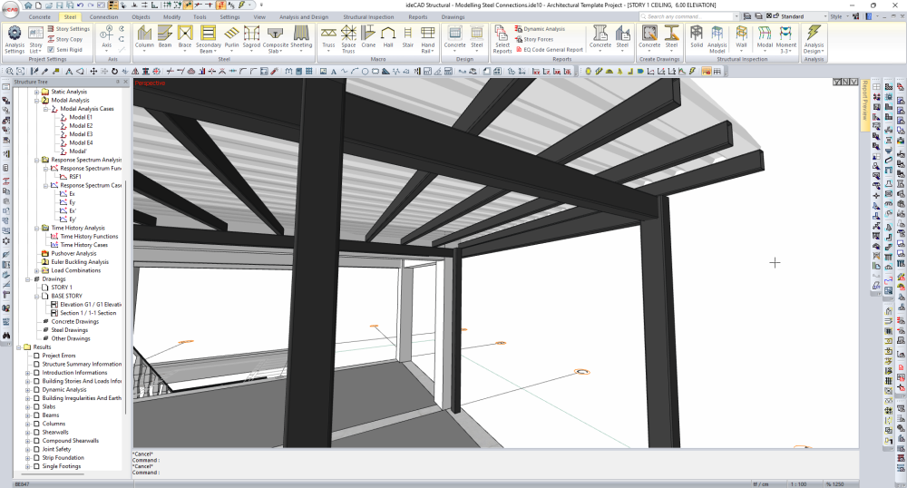Viewport: 907px width, 488px height.
Task: Switch to the Connection ribbon tab
Action: tap(103, 16)
